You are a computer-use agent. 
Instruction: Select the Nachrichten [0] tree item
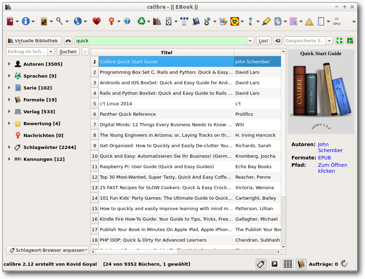point(43,135)
